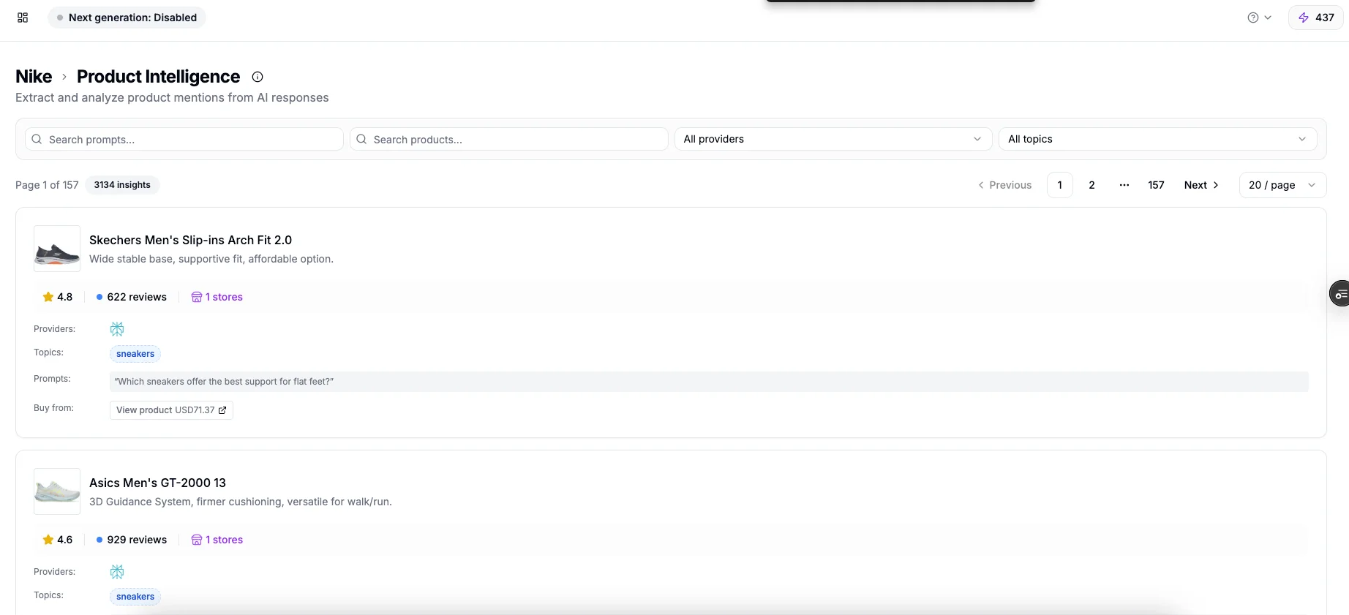1349x615 pixels.
Task: Click the pagination ellipsis
Action: click(x=1124, y=185)
